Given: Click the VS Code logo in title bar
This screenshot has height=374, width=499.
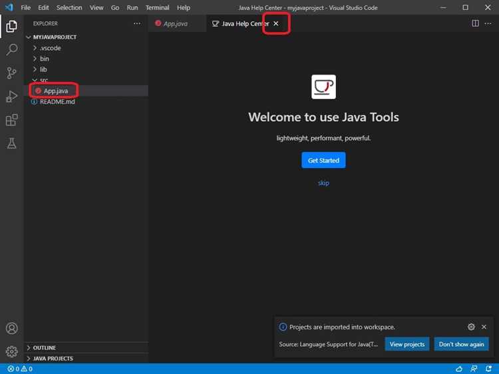Looking at the screenshot, I should tap(9, 7).
